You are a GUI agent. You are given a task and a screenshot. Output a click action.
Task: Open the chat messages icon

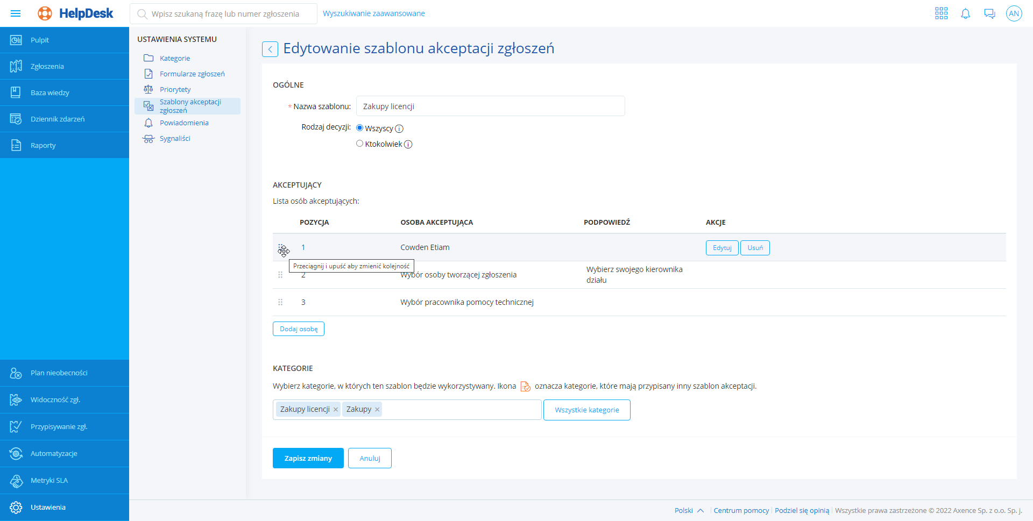(x=989, y=13)
